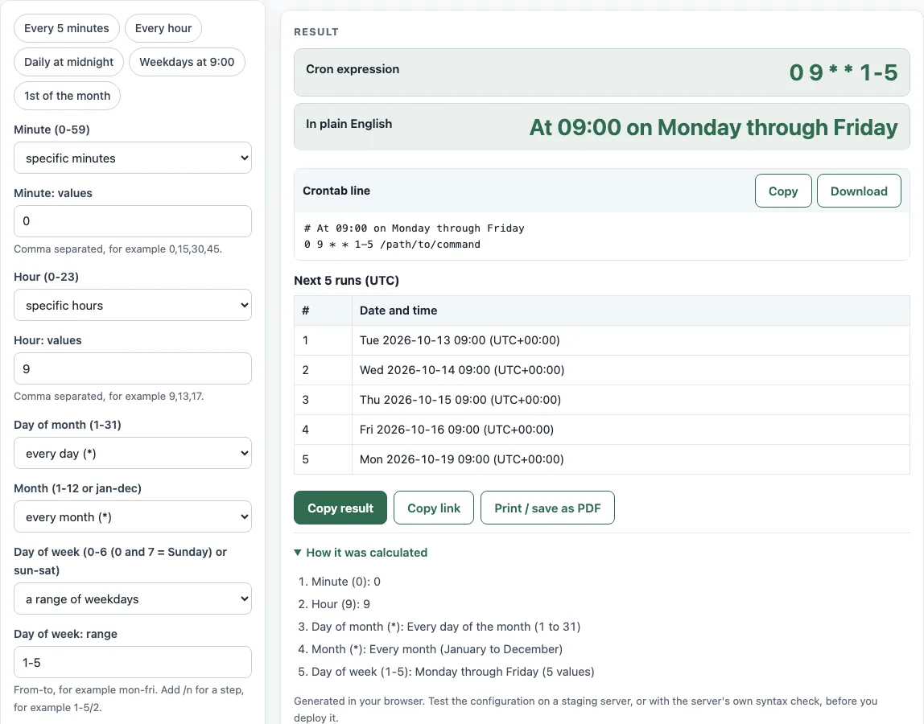
Task: Click the "Fri 2026-10-16 09:00" run cell
Action: 630,430
